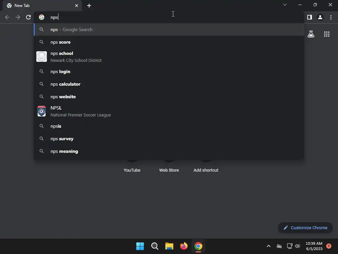Click the magnifier icon beside 'nps score'
Viewport: 338px width, 254px height.
42,42
